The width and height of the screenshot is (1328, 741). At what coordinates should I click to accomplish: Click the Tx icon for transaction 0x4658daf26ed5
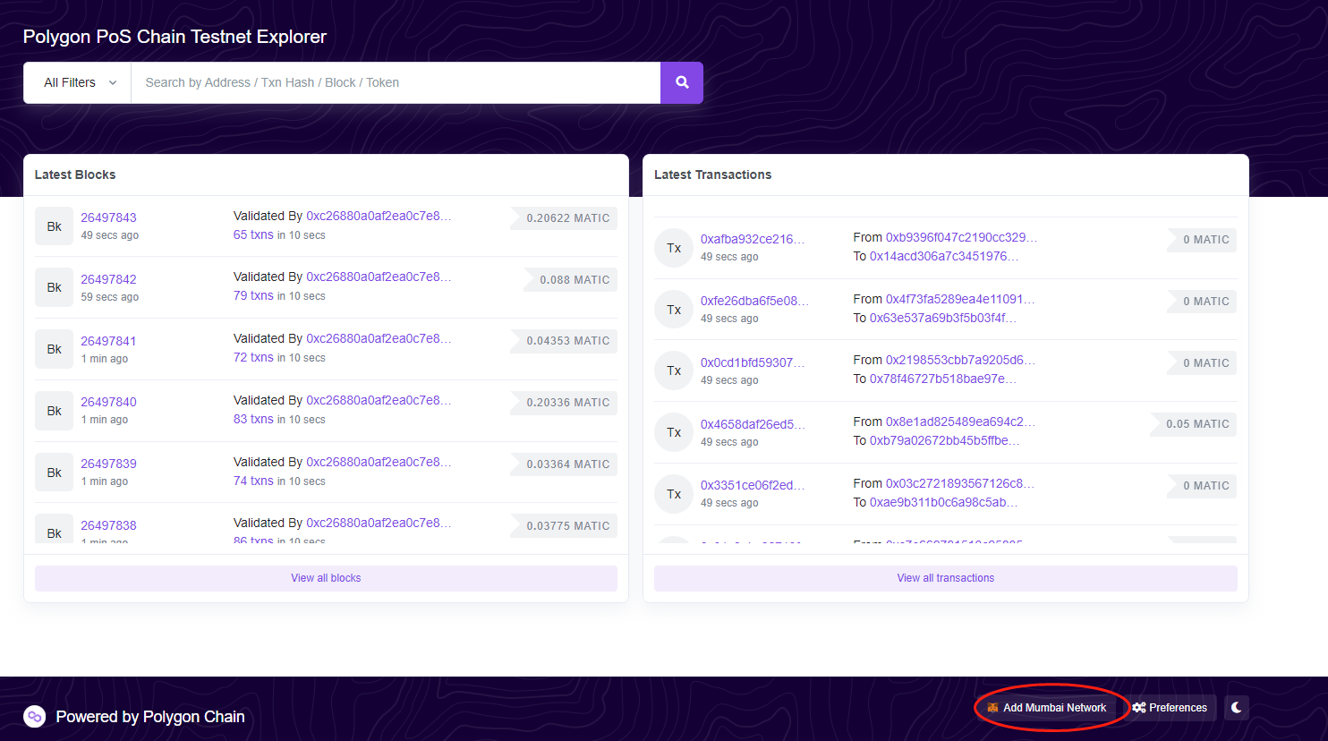coord(674,432)
